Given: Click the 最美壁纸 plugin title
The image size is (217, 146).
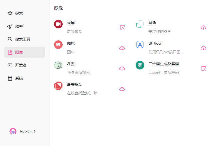Looking at the screenshot, I should point(75,84).
